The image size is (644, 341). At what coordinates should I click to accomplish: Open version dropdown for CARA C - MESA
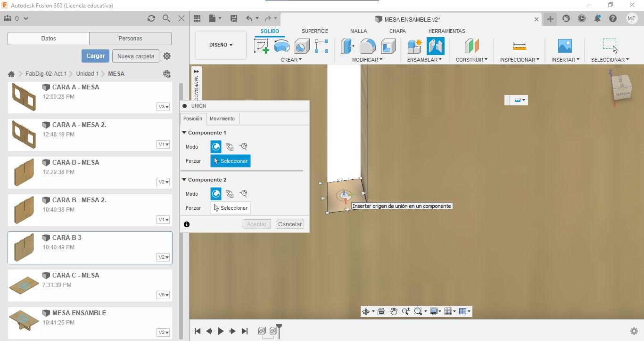pyautogui.click(x=163, y=295)
